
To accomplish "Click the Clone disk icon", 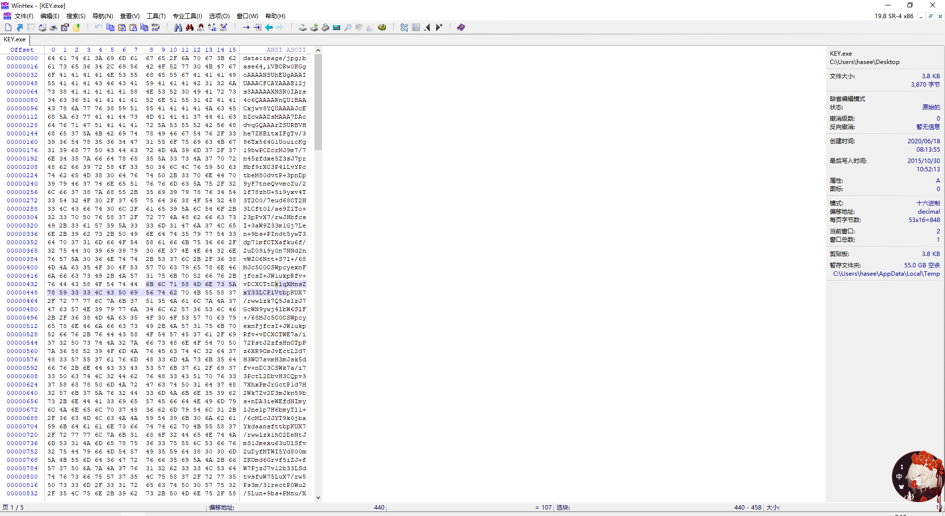I will [x=314, y=28].
